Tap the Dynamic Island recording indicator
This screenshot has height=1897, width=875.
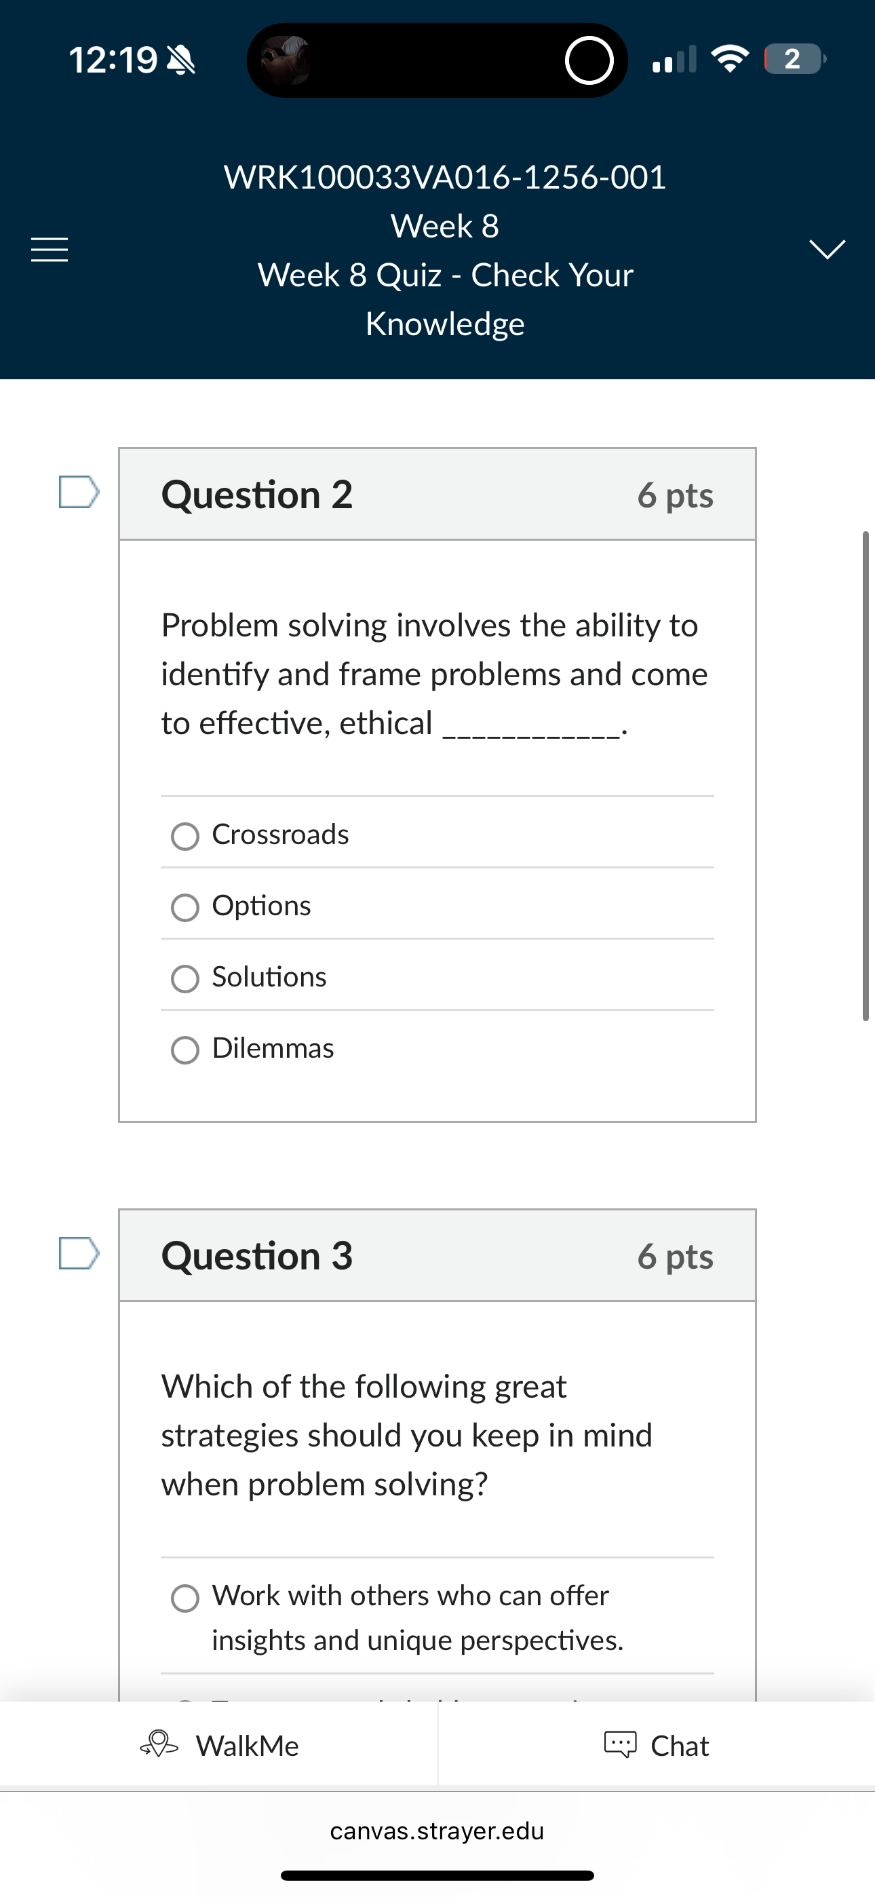589,60
